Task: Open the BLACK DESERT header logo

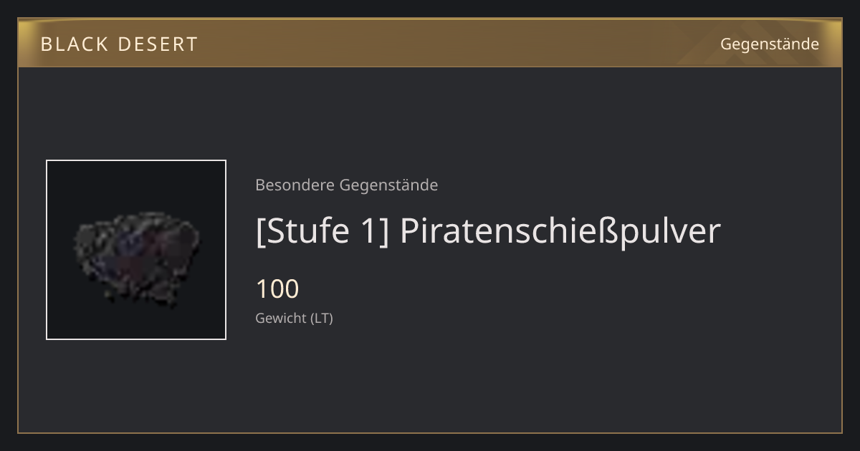Action: click(x=119, y=44)
